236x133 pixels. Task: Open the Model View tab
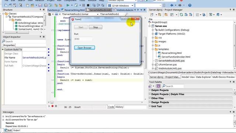click(188, 77)
